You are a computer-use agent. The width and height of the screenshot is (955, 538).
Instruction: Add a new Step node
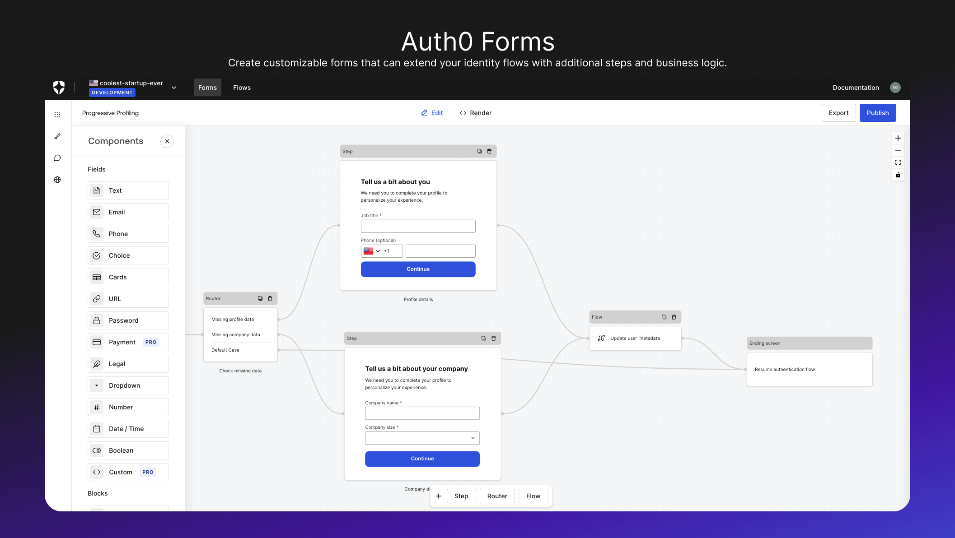click(461, 496)
